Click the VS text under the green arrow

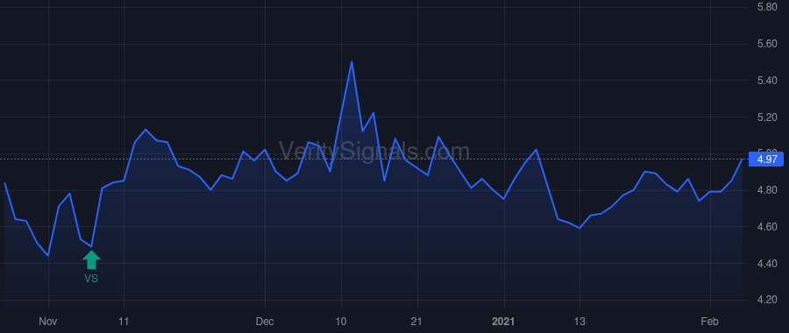pos(91,278)
